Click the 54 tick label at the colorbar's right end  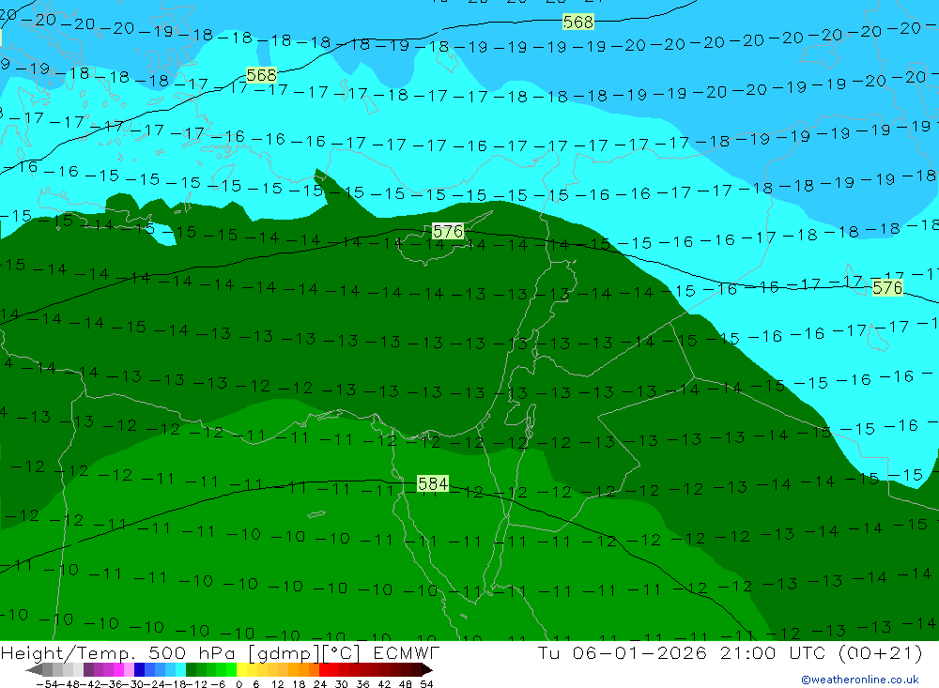pos(427,684)
